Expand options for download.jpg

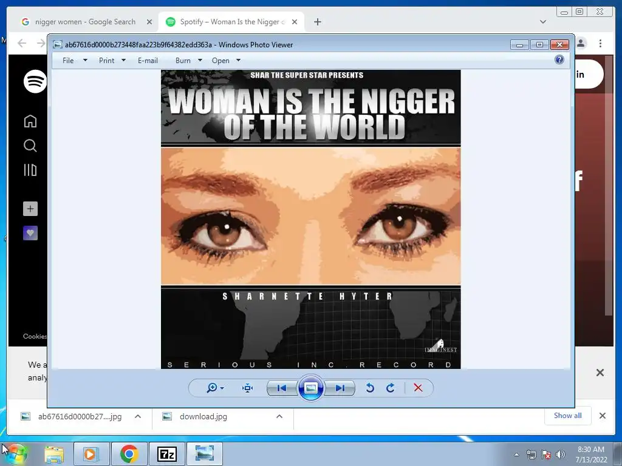click(279, 416)
